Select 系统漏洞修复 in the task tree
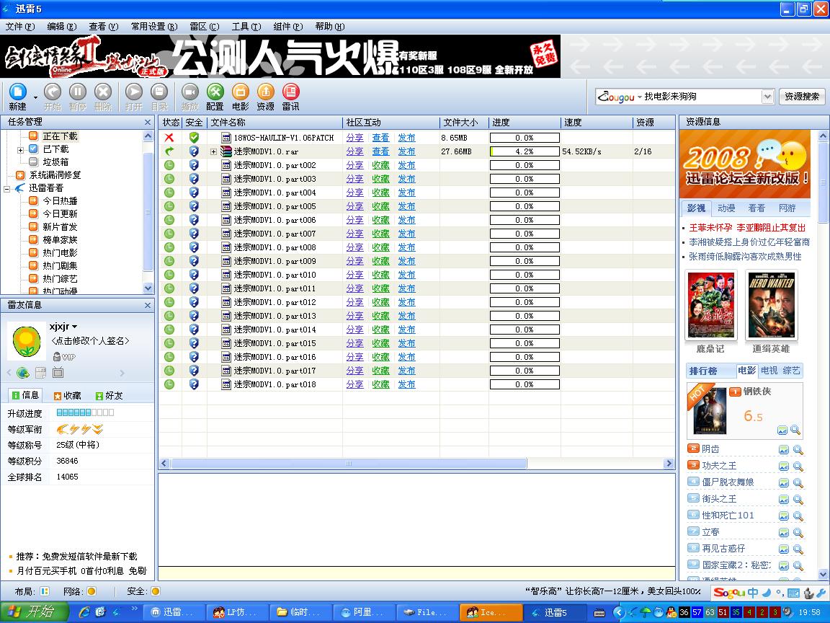The width and height of the screenshot is (830, 623). (55, 175)
